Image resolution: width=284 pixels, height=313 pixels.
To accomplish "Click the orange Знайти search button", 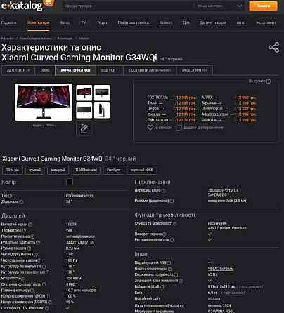I will [263, 6].
